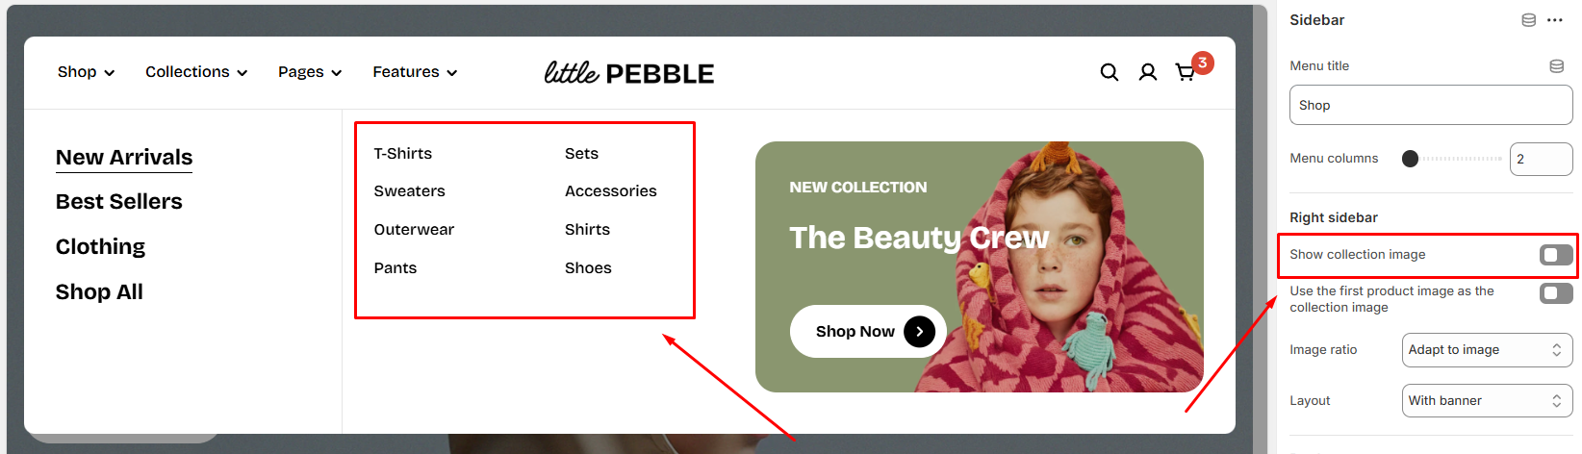
Task: Click the dynamic source icon beside Menu title
Action: click(1556, 66)
